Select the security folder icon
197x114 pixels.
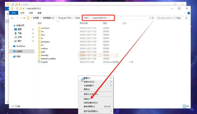tap(39, 55)
